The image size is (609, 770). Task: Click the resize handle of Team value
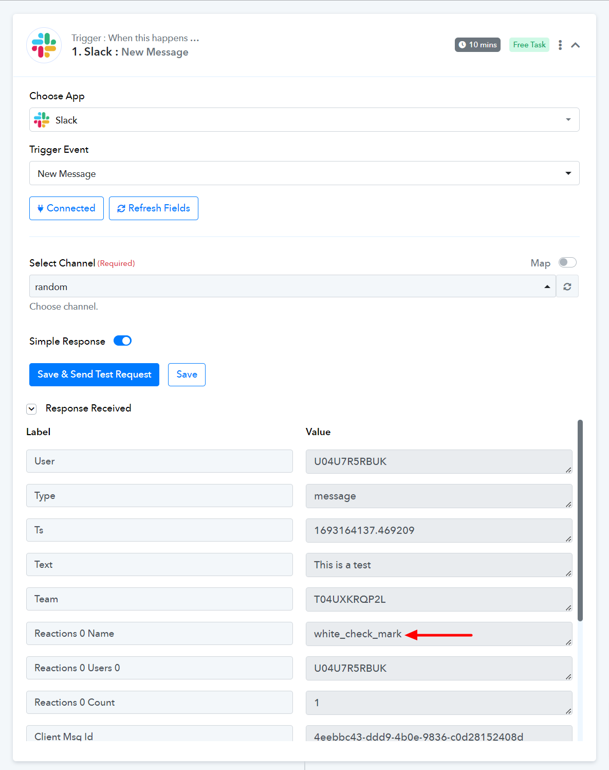(x=568, y=607)
